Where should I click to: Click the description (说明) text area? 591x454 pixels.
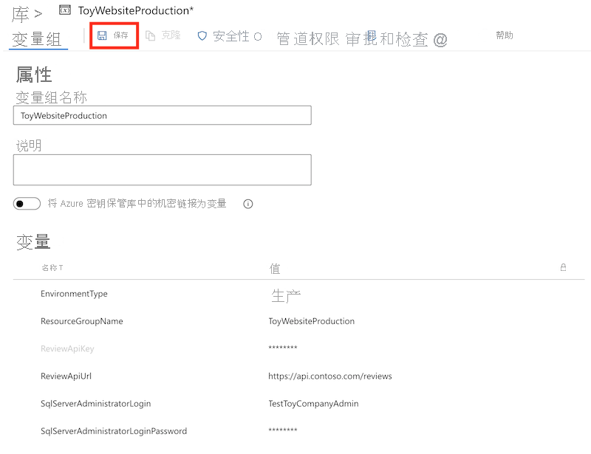(x=162, y=170)
